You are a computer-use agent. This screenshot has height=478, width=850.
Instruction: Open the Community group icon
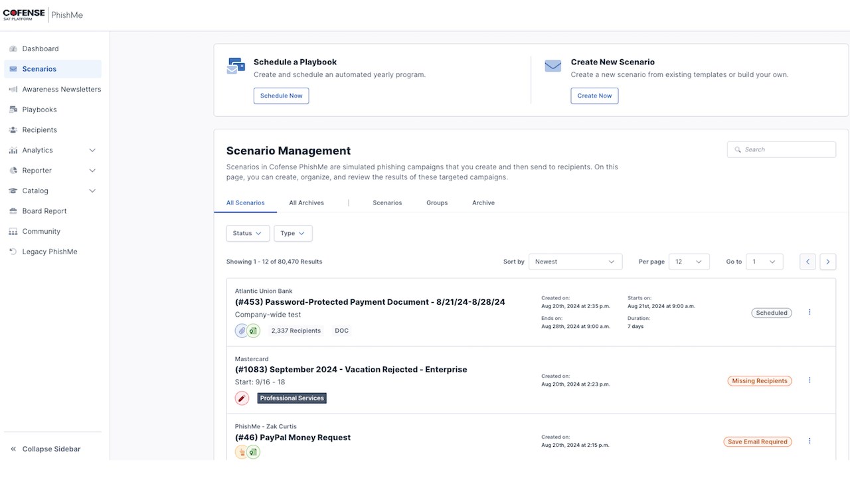click(13, 231)
